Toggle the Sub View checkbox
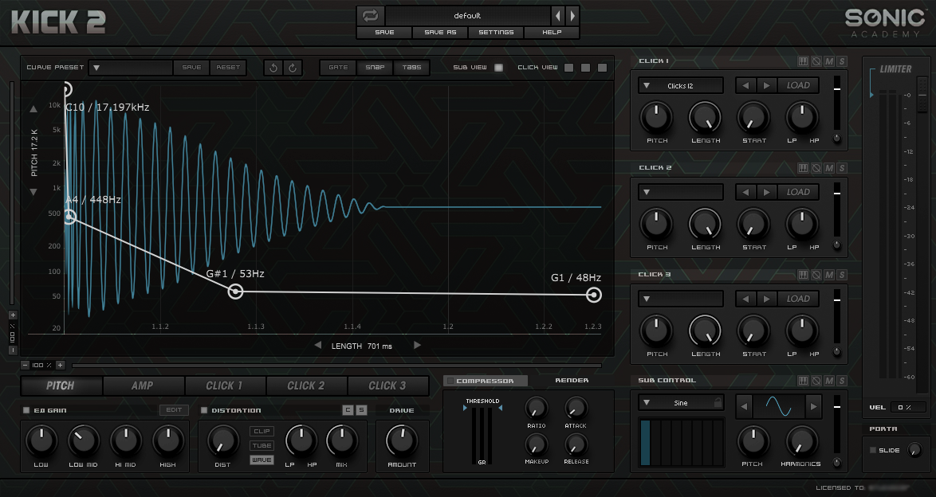Screen dimensions: 936x497 point(498,68)
